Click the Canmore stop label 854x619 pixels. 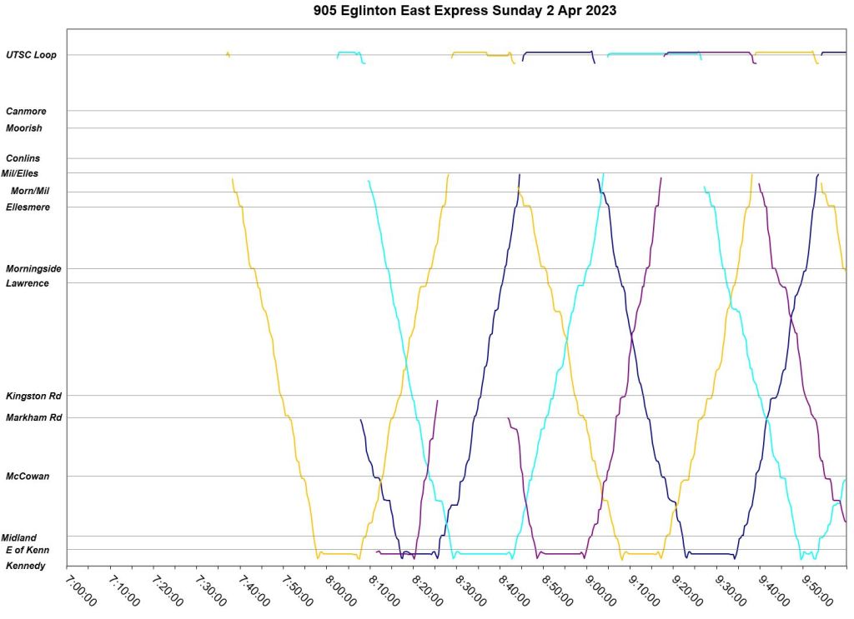[26, 112]
